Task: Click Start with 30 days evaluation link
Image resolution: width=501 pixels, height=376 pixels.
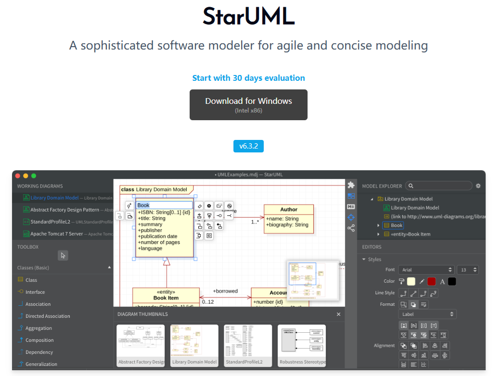Action: point(248,78)
